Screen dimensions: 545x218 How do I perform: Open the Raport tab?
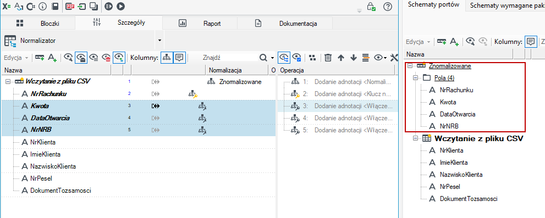200,24
